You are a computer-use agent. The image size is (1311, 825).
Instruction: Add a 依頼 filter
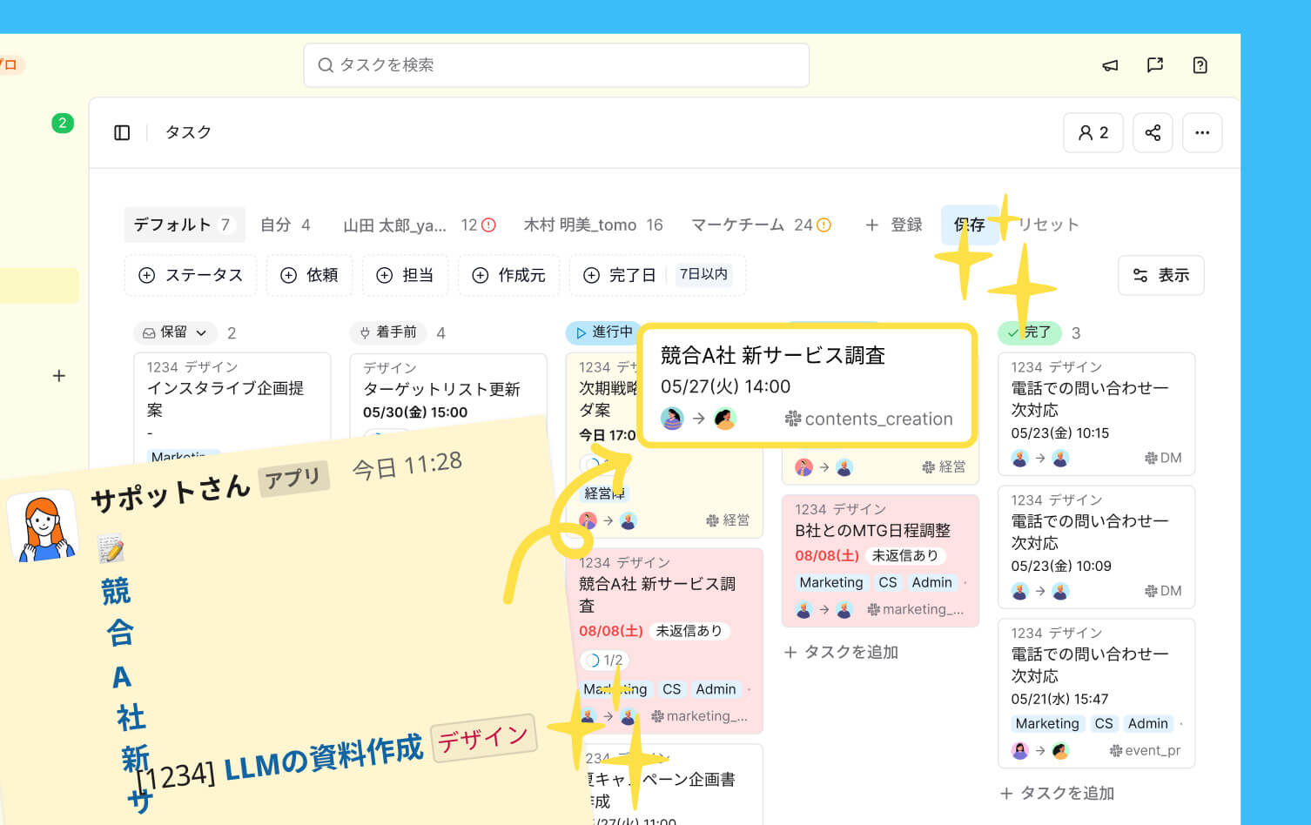pos(309,275)
